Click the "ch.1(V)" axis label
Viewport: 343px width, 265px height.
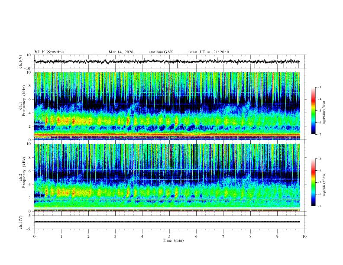(x=21, y=61)
